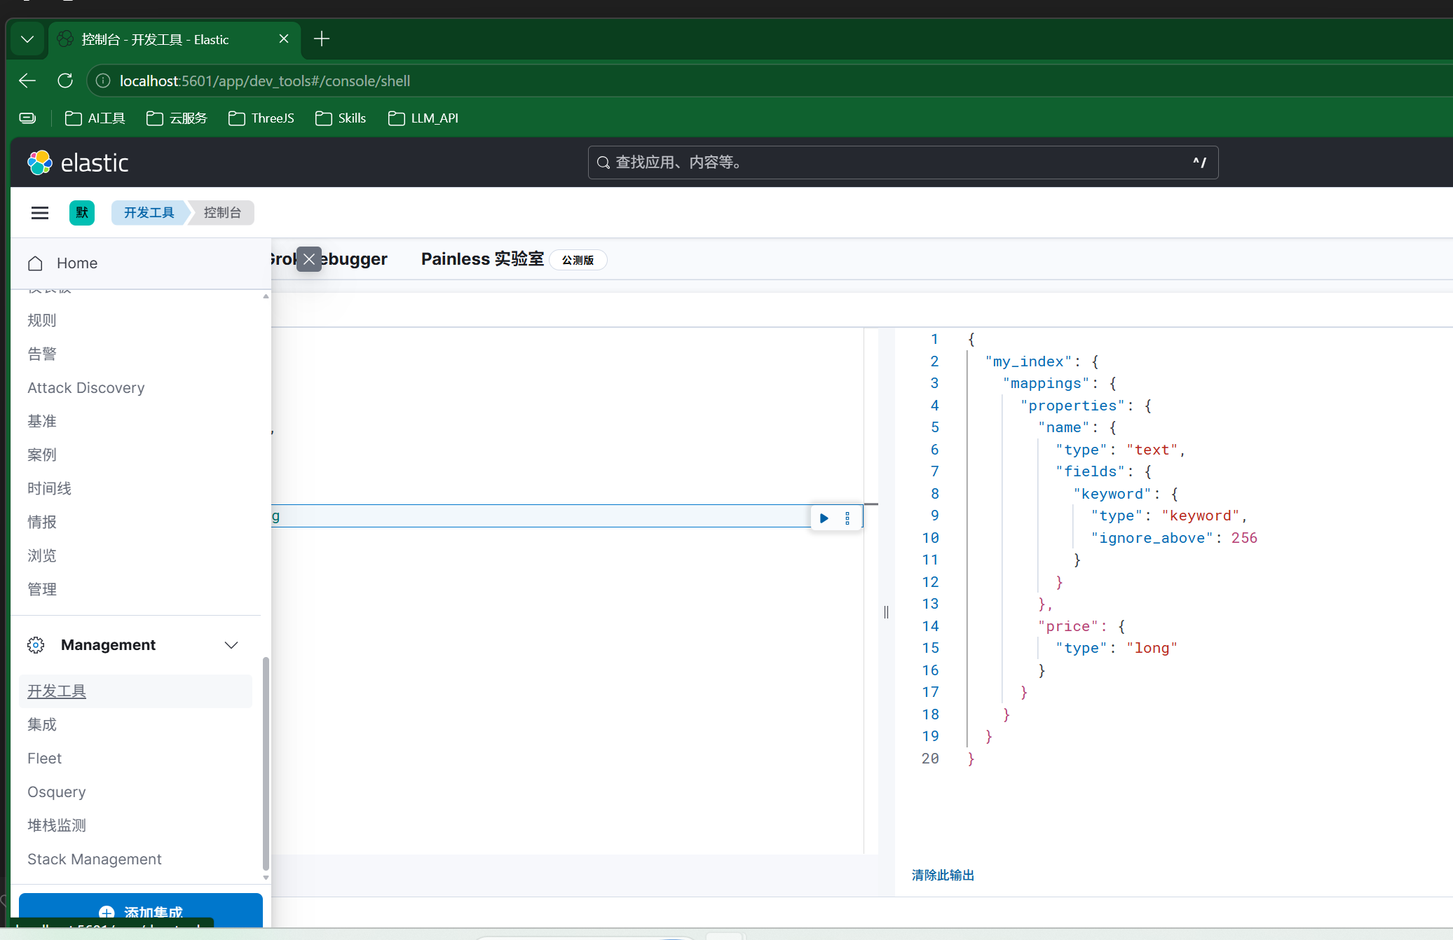Open the AI工具 bookmark folder

click(x=95, y=118)
